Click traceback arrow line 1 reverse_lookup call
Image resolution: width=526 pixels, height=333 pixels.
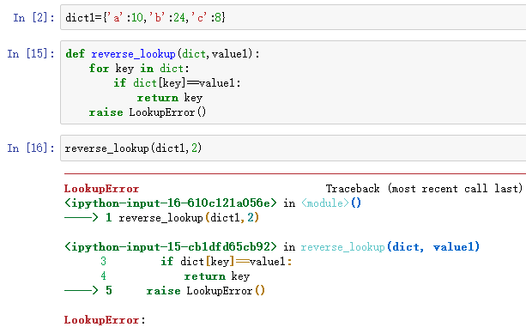161,218
